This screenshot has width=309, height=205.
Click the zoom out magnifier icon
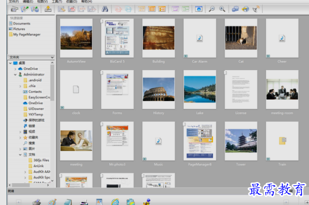pyautogui.click(x=212, y=9)
